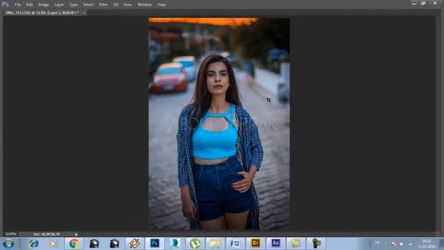This screenshot has height=250, width=444.
Task: Open uTorrent from the taskbar
Action: click(195, 244)
